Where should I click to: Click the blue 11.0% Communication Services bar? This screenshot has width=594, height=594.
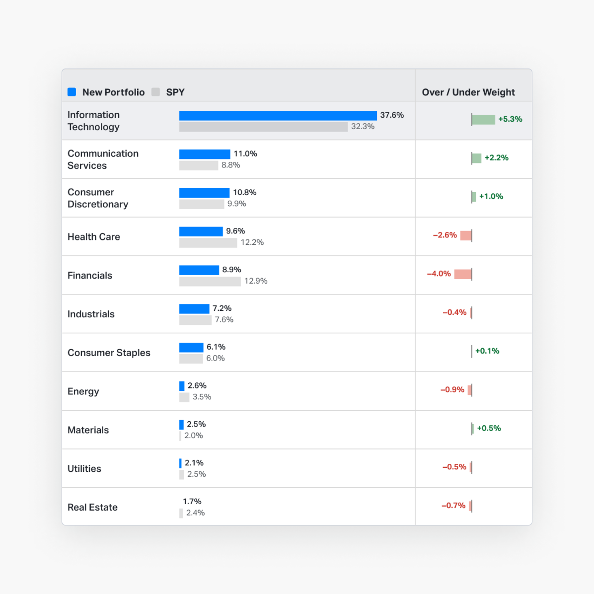205,154
